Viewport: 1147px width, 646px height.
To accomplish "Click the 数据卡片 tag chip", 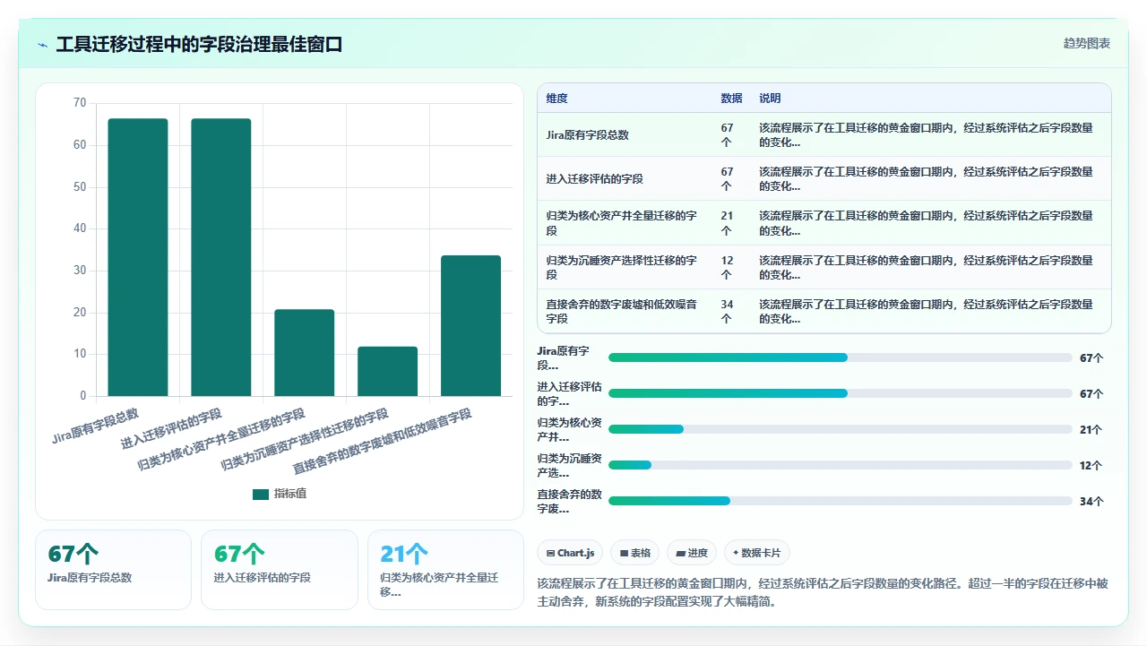I will (x=757, y=553).
